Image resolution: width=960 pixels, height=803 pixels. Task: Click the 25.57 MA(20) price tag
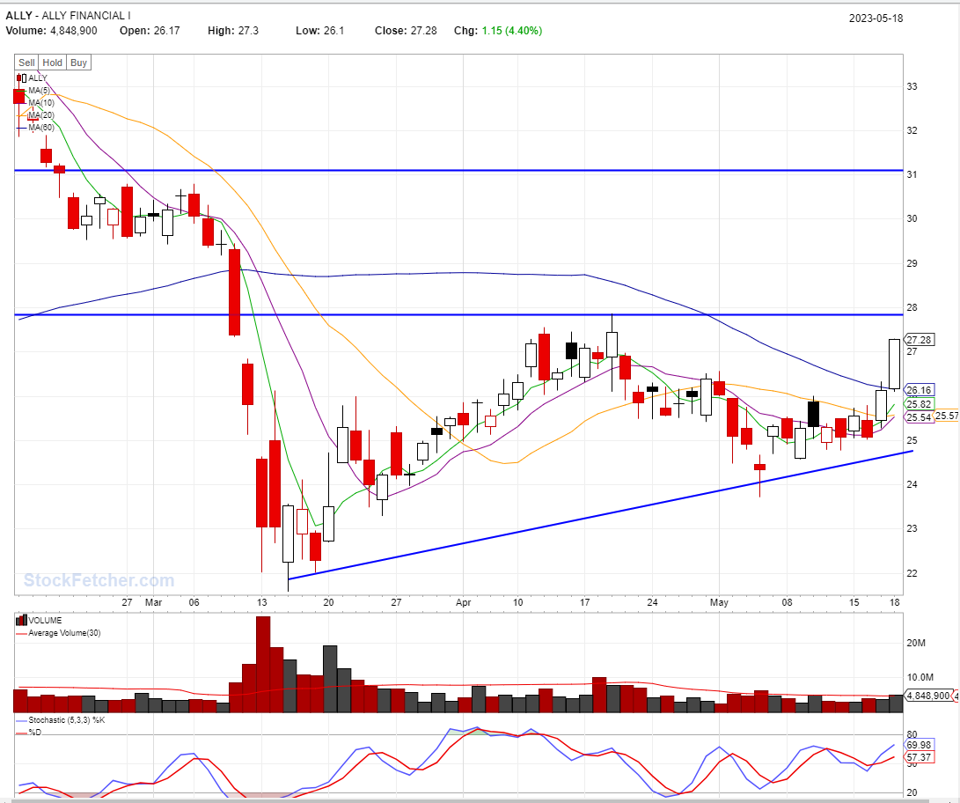pos(947,416)
